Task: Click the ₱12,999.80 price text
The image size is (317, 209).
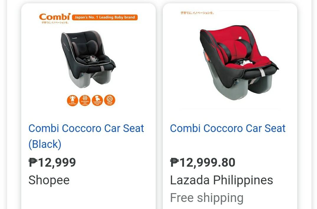Action: click(202, 162)
